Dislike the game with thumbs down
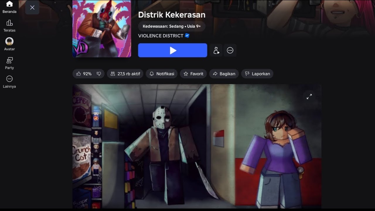 [x=99, y=74]
